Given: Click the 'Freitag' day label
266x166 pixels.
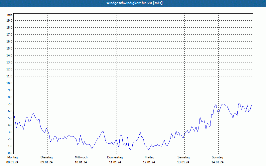Looking at the screenshot, I should (149, 157).
